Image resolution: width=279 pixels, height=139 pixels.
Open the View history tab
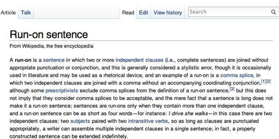click(168, 13)
